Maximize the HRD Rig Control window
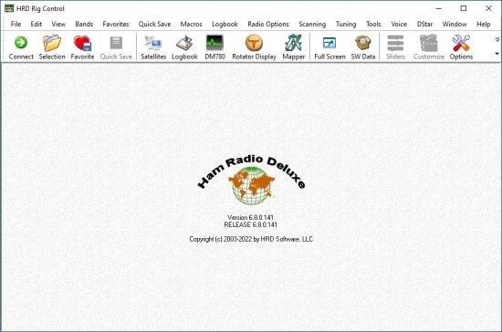Viewport: 502px width, 332px height. [x=464, y=8]
